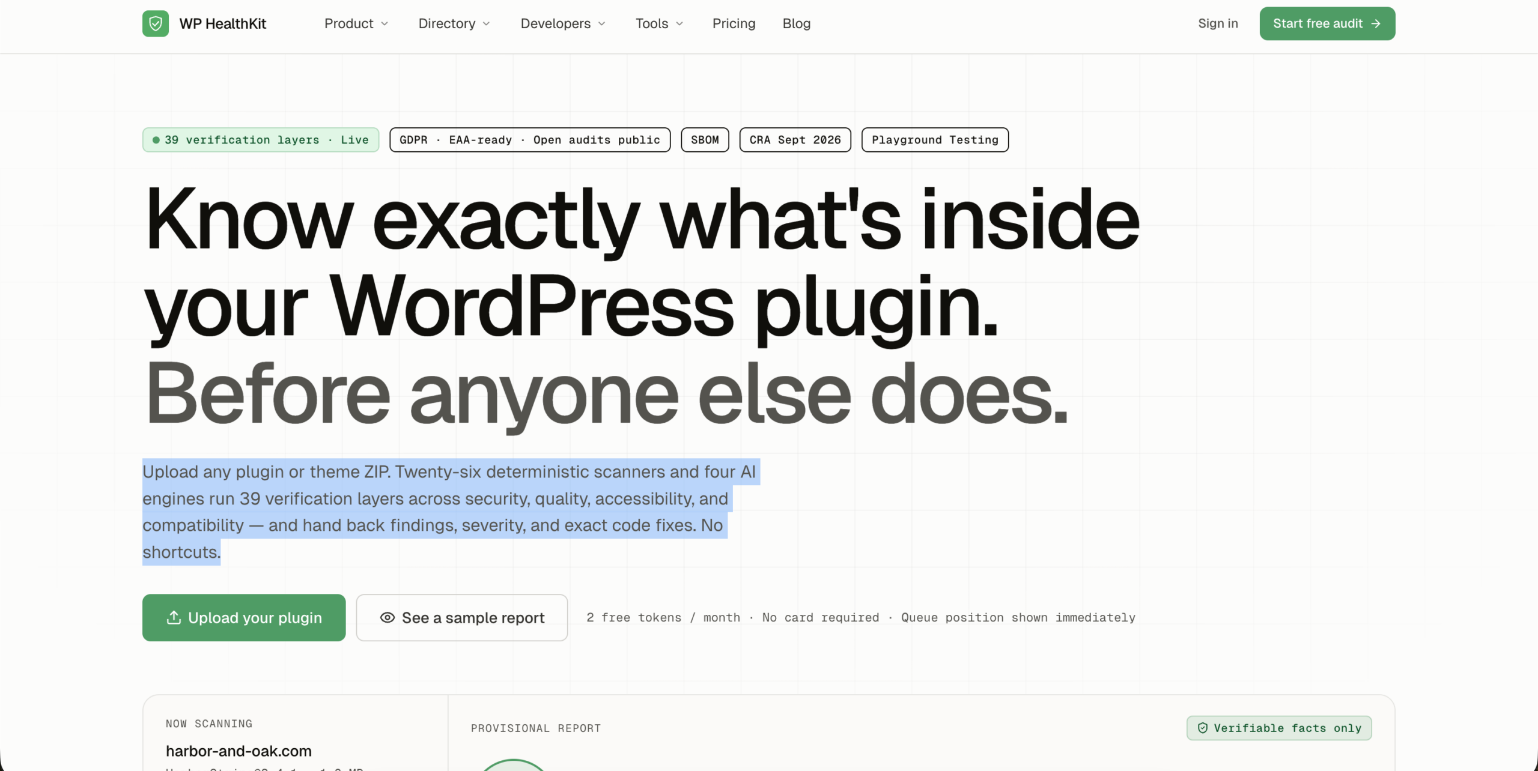This screenshot has width=1538, height=771.
Task: Open the Product navigation menu
Action: pyautogui.click(x=356, y=23)
